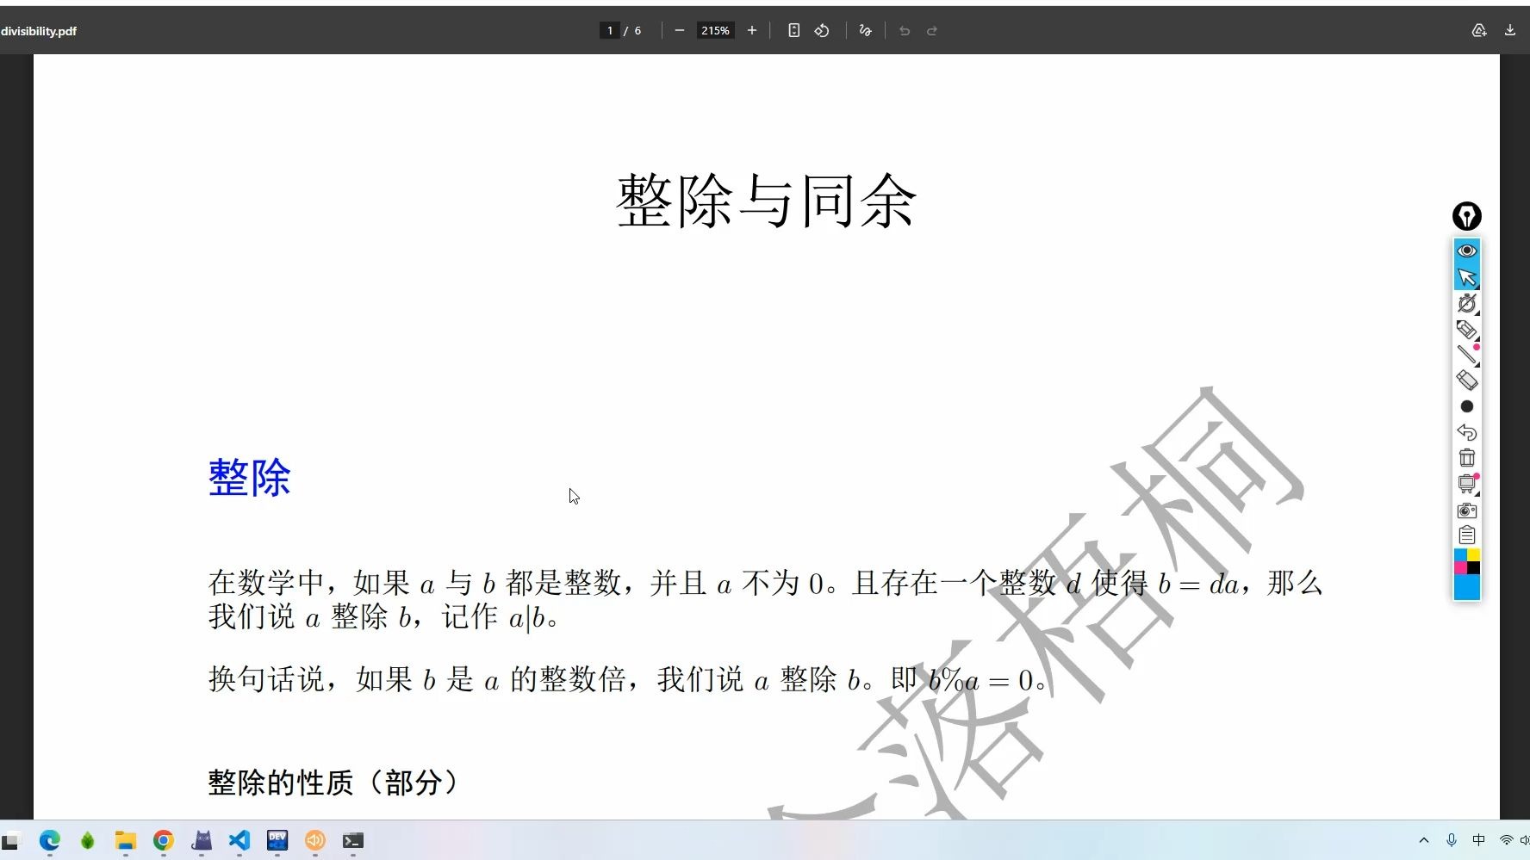The height and width of the screenshot is (860, 1530).
Task: Open the green leaf app in taskbar
Action: (x=88, y=840)
